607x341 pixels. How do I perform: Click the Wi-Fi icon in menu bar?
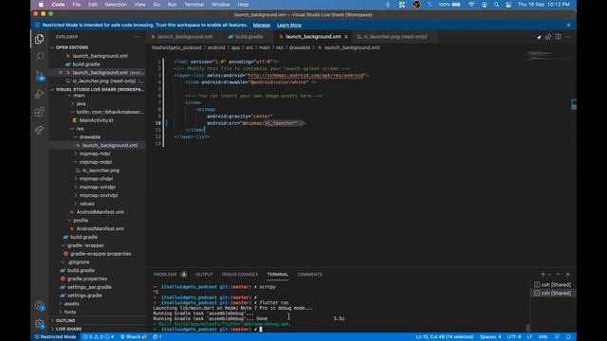471,5
